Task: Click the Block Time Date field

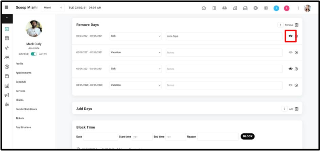Action: click(100, 137)
